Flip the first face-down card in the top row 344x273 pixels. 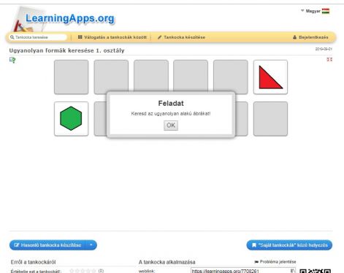coord(71,77)
